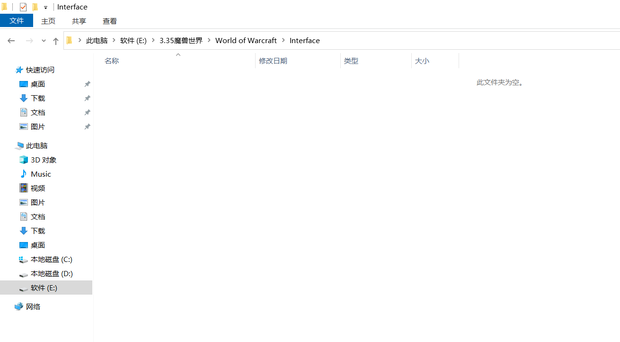Image resolution: width=620 pixels, height=342 pixels.
Task: Sort files by clicking the 名称 column header
Action: tap(111, 61)
